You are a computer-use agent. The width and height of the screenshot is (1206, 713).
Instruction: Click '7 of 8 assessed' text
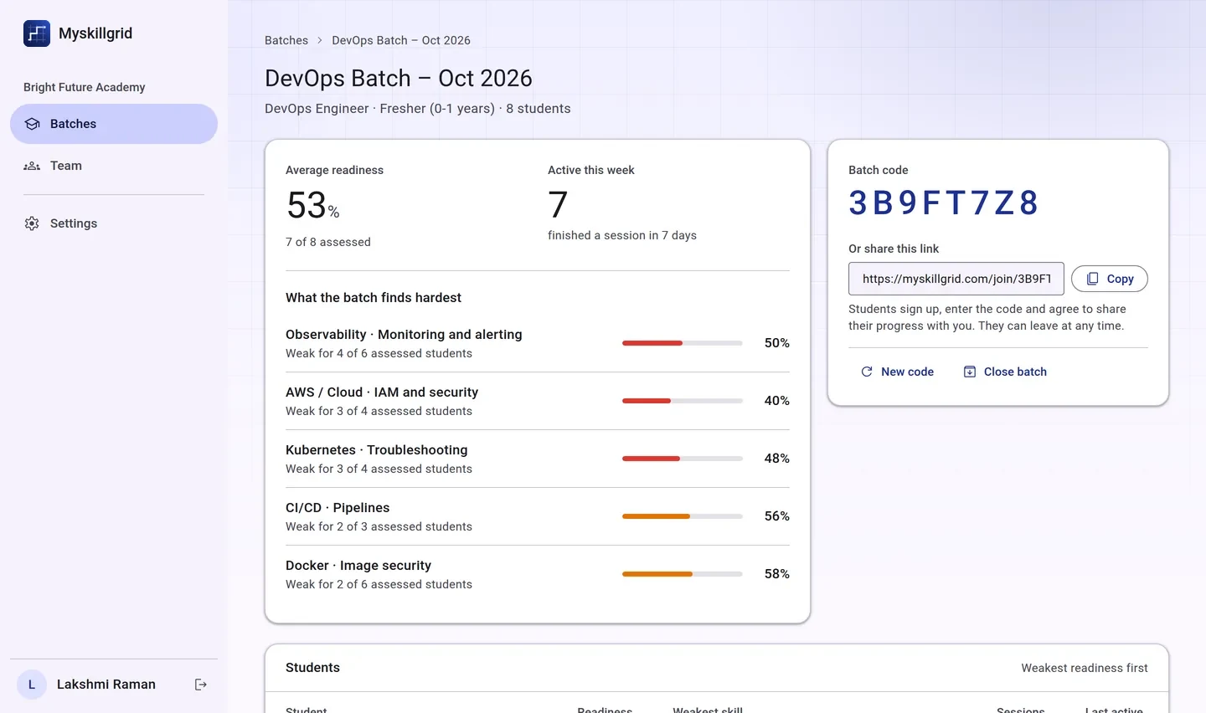click(x=328, y=242)
